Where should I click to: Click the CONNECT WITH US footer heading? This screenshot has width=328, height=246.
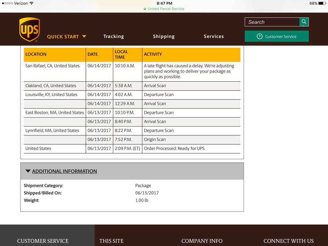[288, 241]
